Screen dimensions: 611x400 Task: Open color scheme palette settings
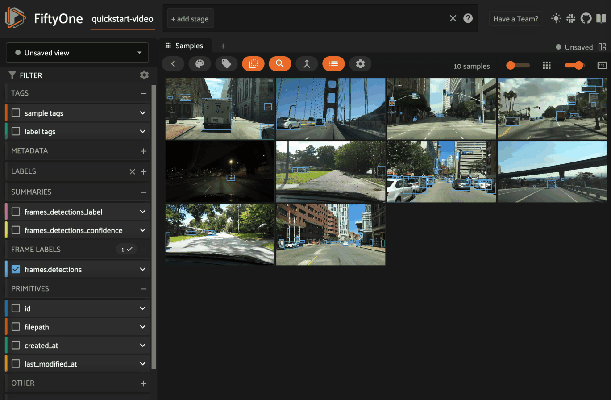pos(200,64)
